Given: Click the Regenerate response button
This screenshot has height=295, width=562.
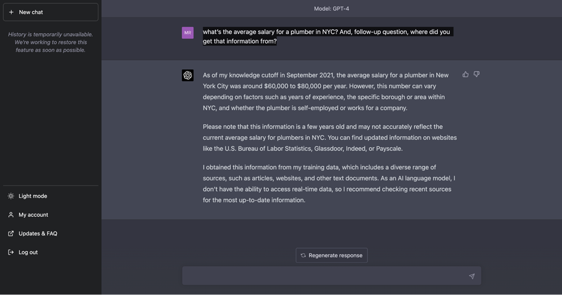Looking at the screenshot, I should click(x=332, y=255).
